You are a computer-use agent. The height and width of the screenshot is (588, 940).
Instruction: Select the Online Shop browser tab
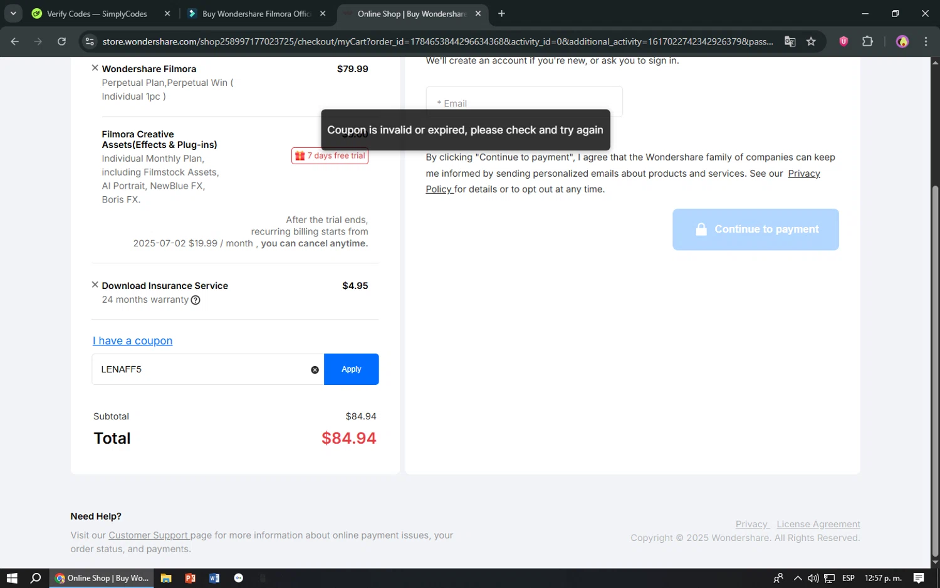[412, 14]
